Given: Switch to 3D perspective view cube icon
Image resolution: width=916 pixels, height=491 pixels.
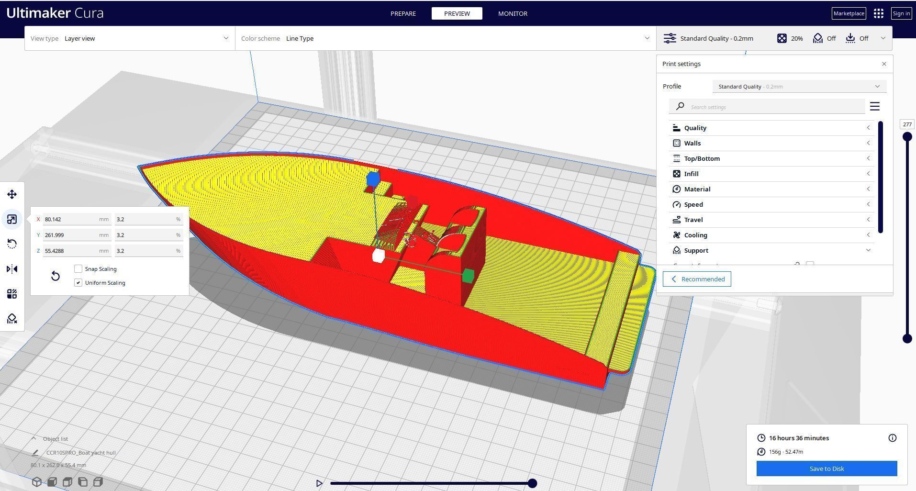Looking at the screenshot, I should point(37,482).
